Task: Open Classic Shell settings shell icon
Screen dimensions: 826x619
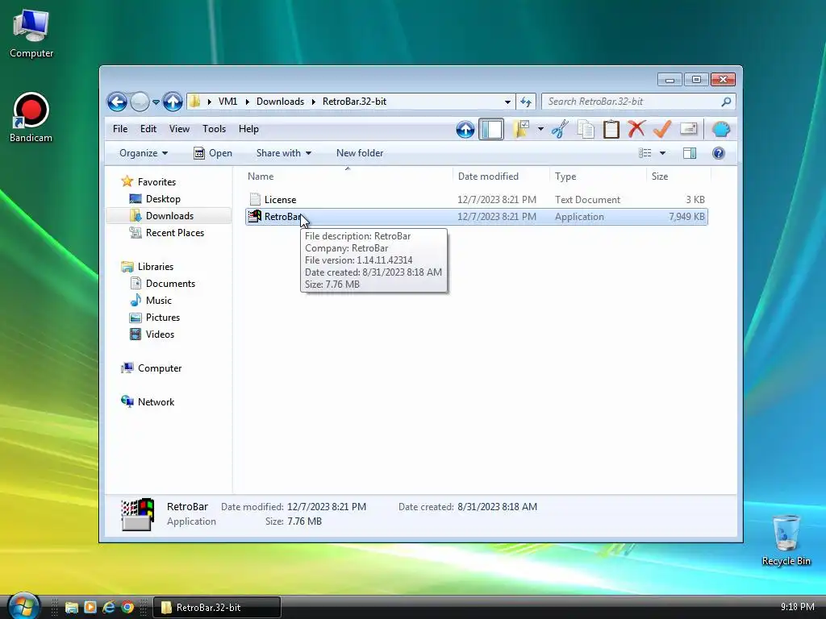Action: 721,129
